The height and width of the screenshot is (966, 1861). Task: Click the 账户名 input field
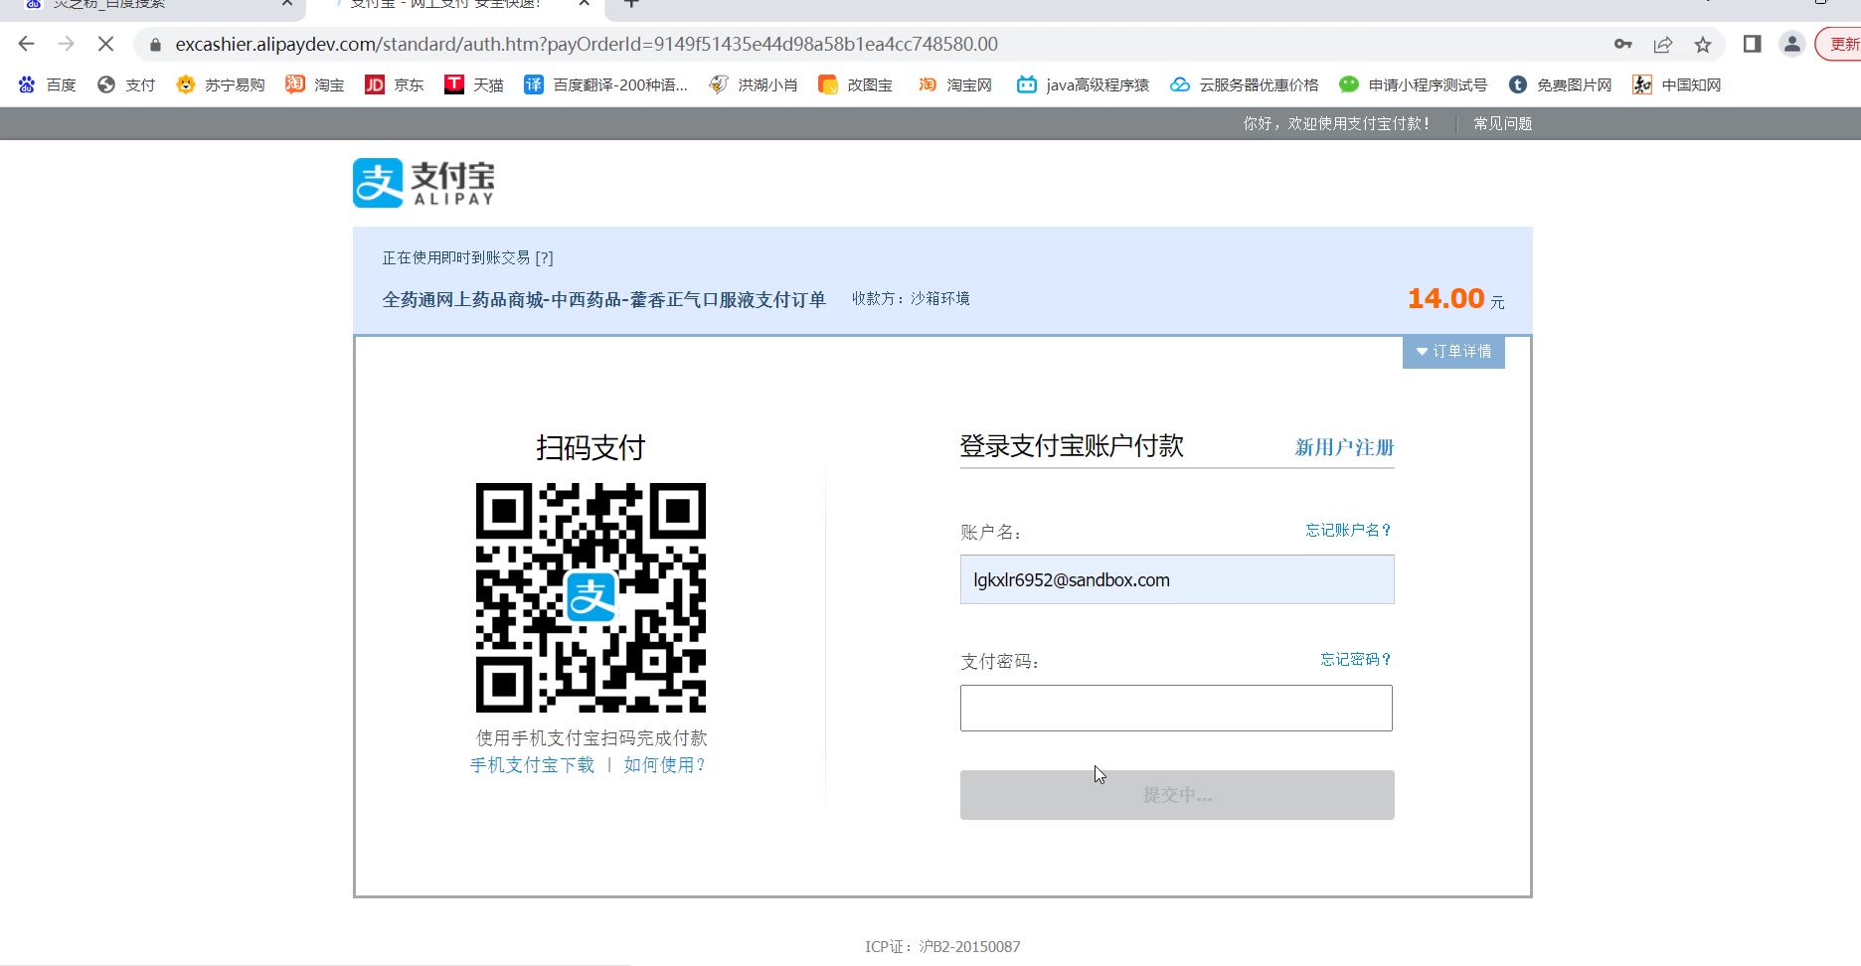point(1177,579)
